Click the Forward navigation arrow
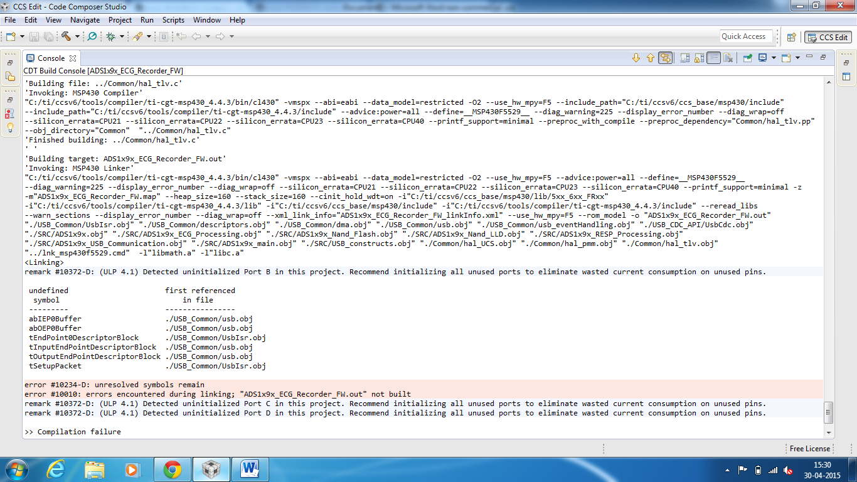This screenshot has width=857, height=482. (220, 37)
